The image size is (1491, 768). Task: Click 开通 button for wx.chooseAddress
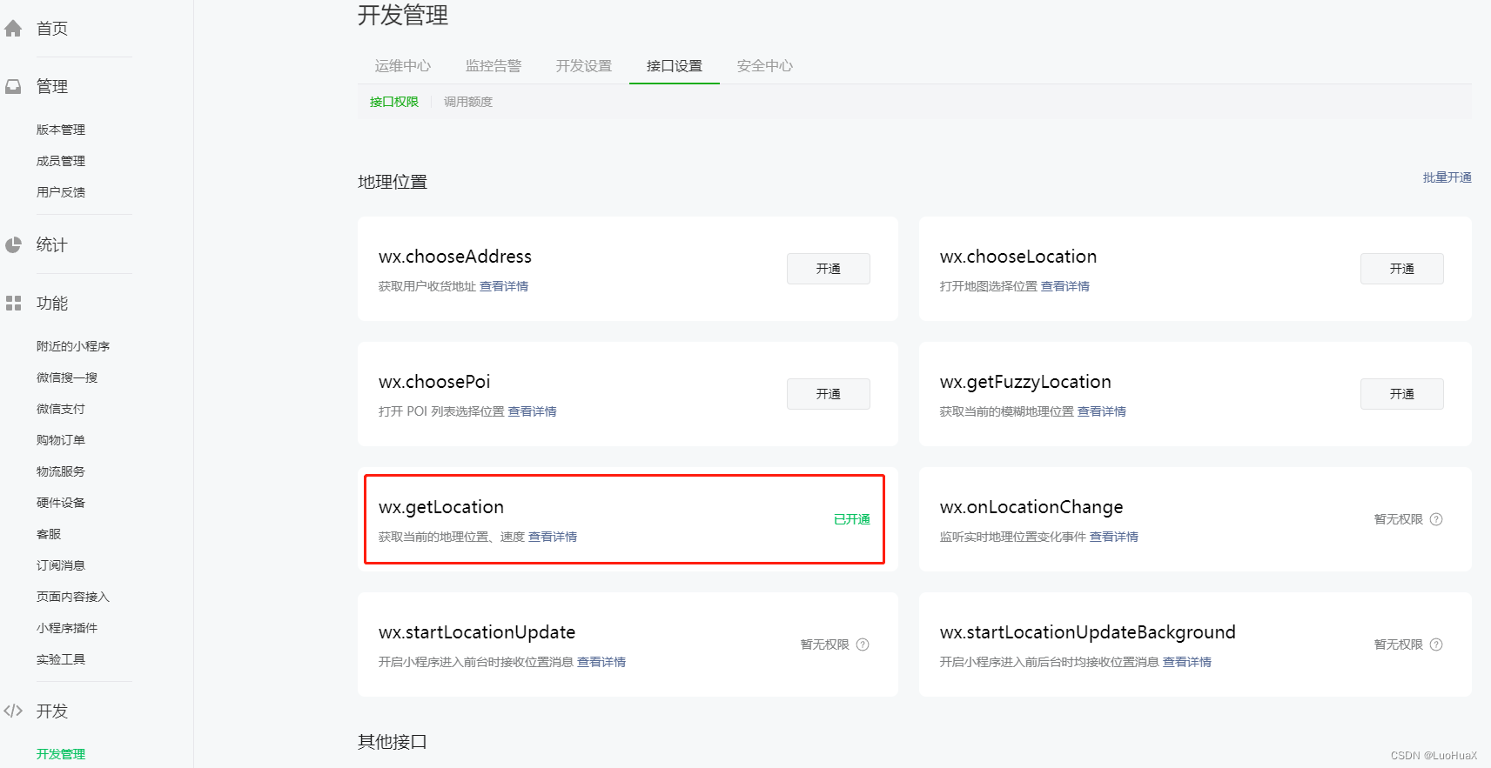point(829,269)
